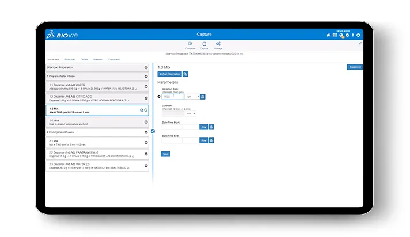Switch to the Flowchart tab
The width and height of the screenshot is (410, 237).
click(70, 60)
